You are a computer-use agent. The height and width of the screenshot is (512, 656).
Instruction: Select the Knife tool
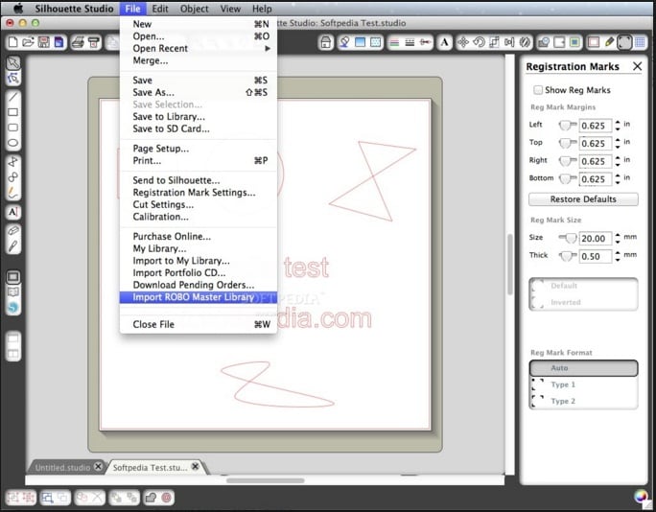tap(13, 246)
